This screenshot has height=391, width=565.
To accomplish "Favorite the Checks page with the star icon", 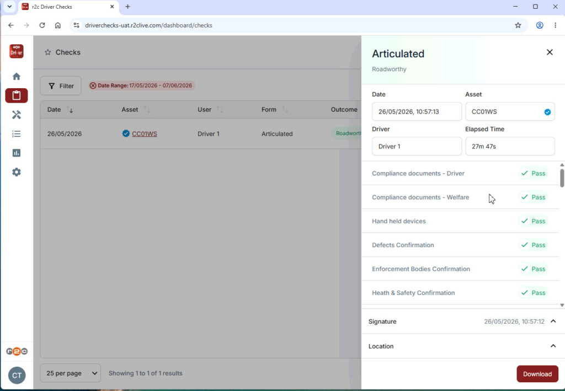I will 47,52.
